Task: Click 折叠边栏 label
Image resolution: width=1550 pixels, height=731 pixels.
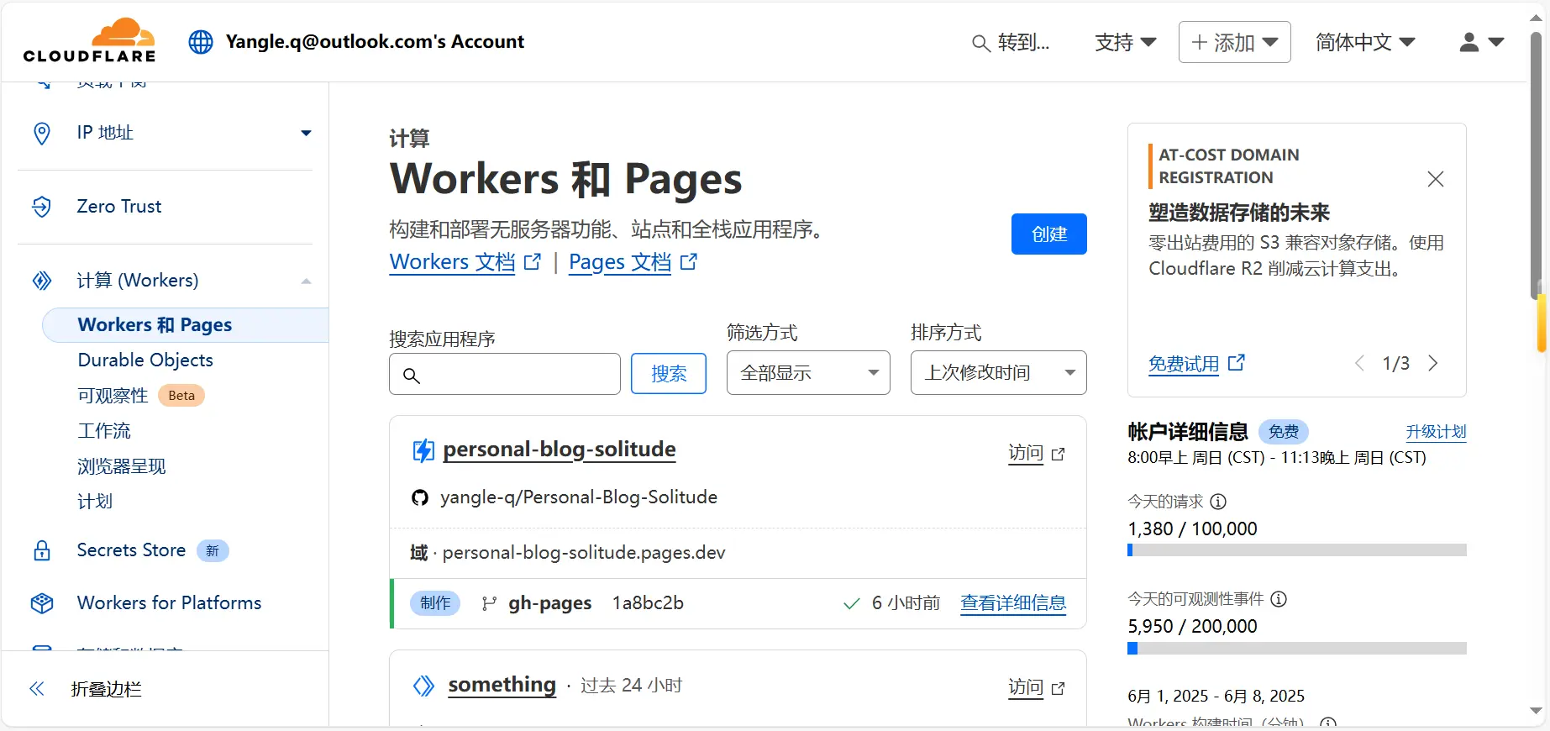Action: [107, 689]
